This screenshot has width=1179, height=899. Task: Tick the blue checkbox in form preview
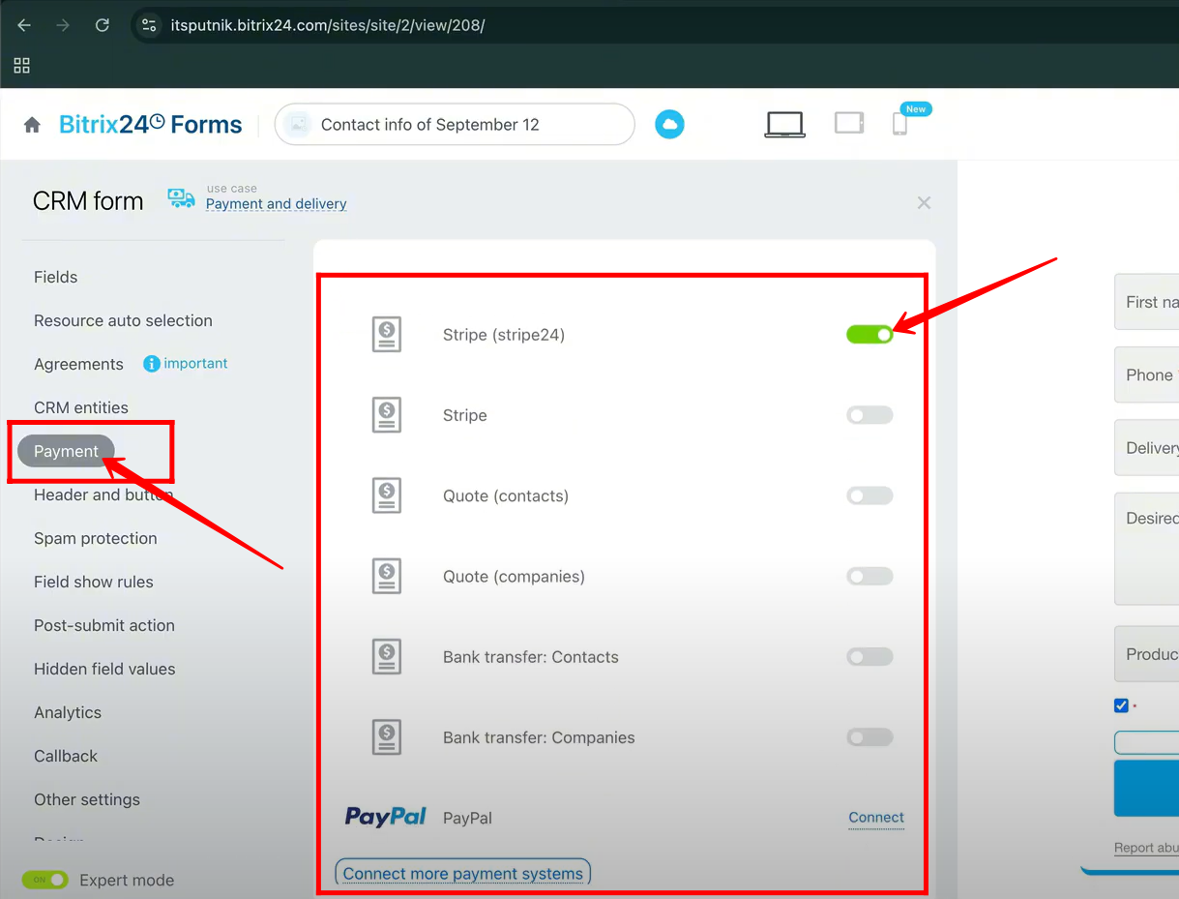(x=1122, y=705)
